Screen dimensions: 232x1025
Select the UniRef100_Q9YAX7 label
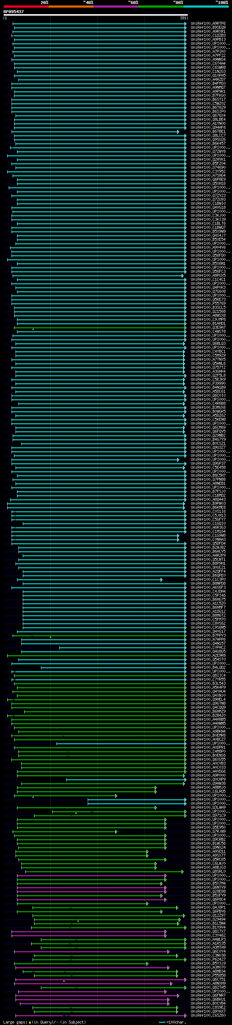tap(208, 1012)
